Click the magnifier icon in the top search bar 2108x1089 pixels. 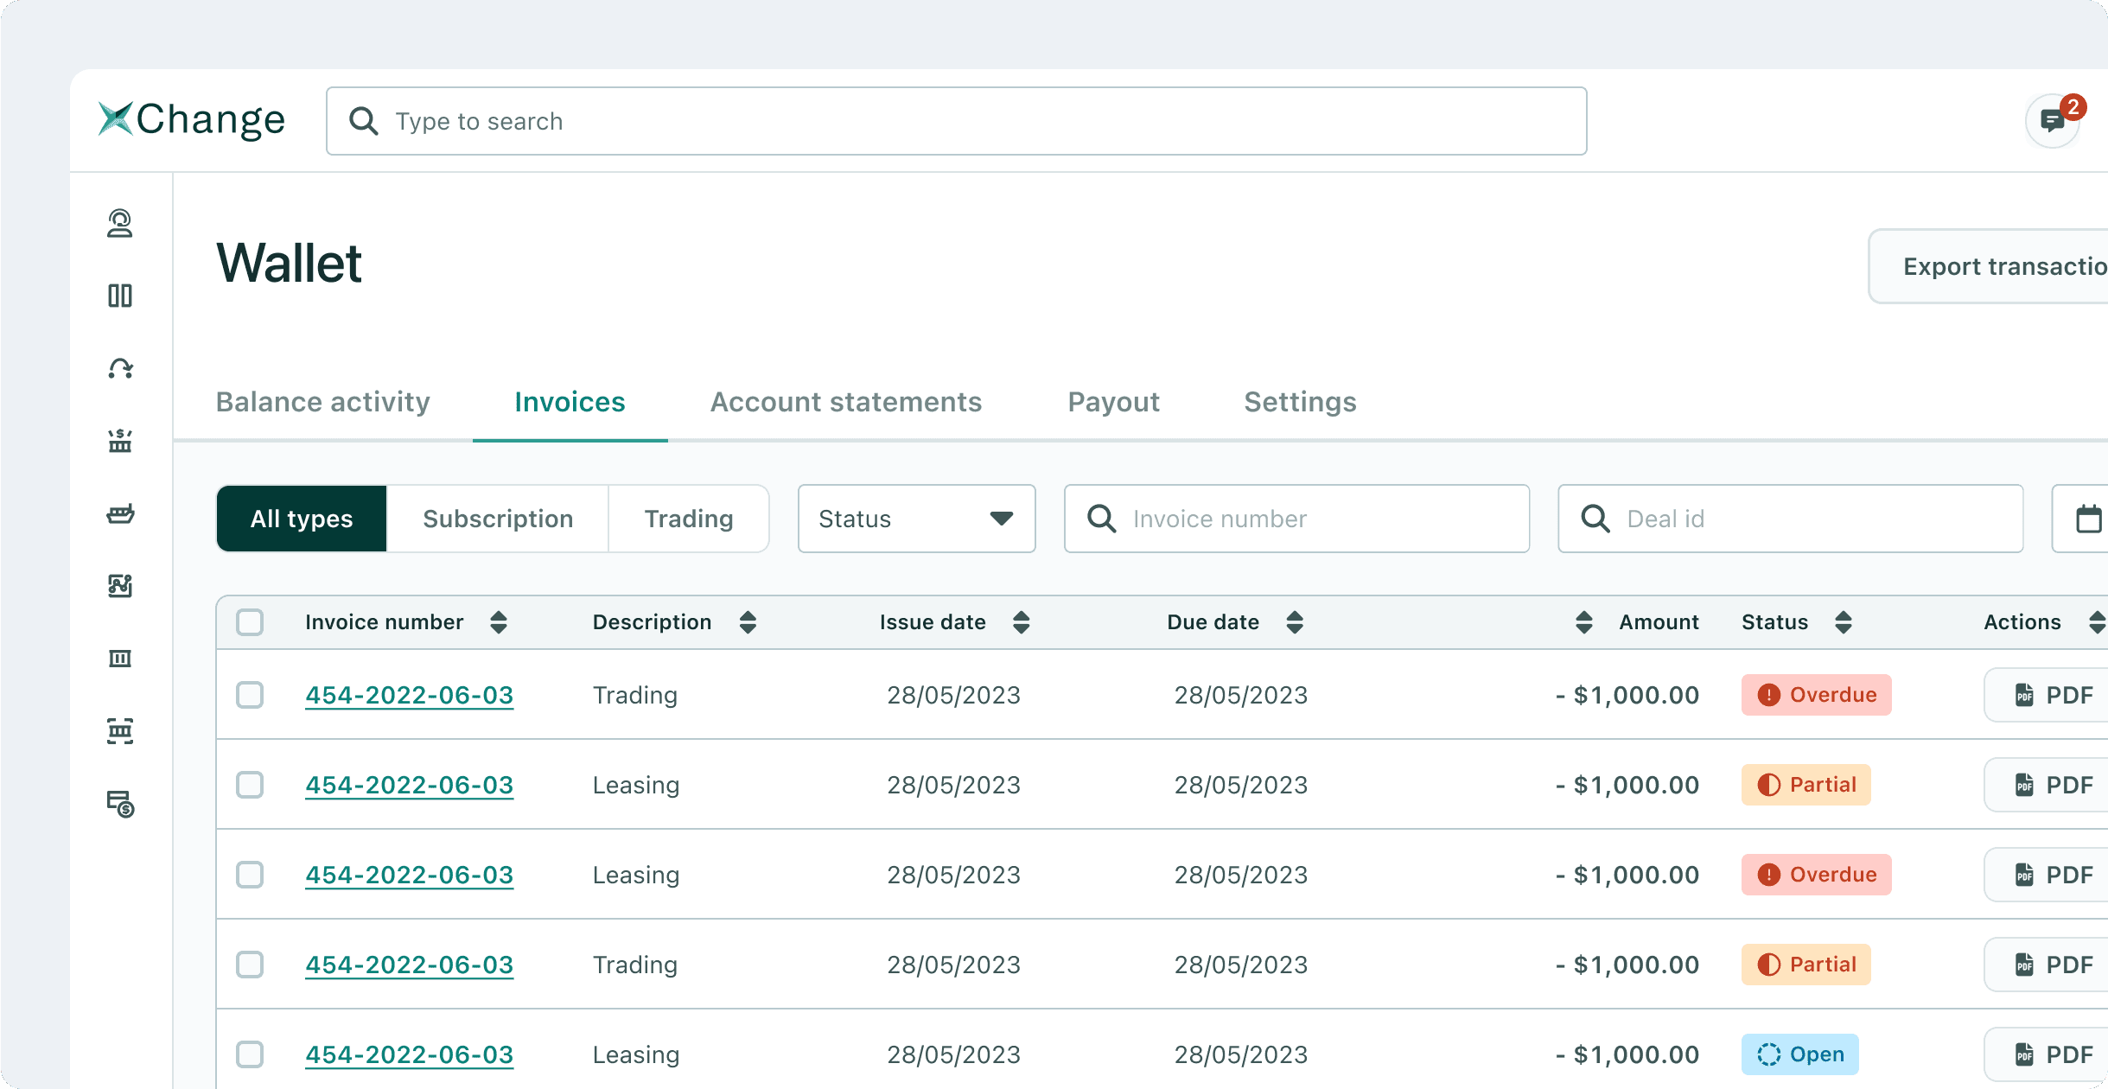(363, 121)
